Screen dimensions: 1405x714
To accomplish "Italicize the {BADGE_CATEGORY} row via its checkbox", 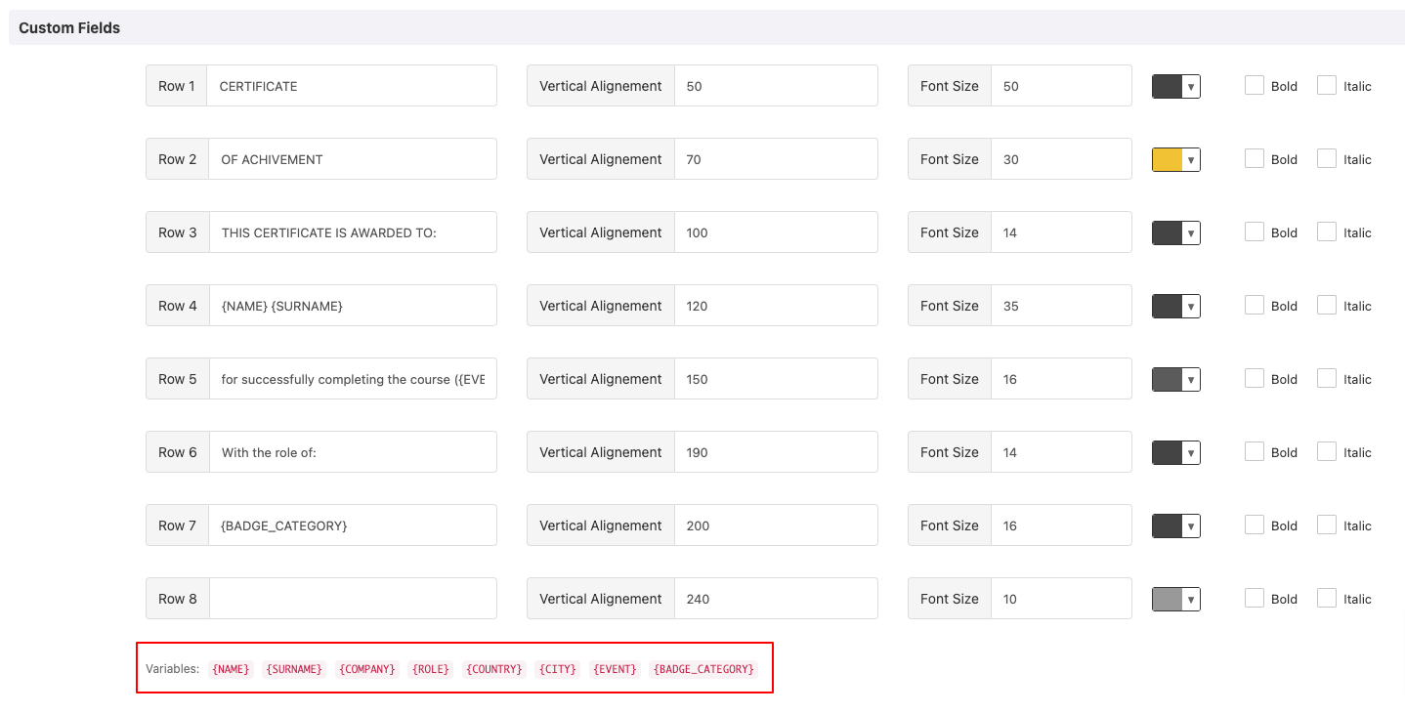I will [x=1327, y=525].
